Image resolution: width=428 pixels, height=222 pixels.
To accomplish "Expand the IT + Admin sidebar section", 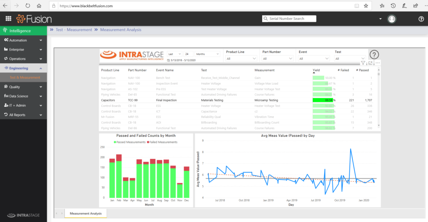I will (x=23, y=105).
